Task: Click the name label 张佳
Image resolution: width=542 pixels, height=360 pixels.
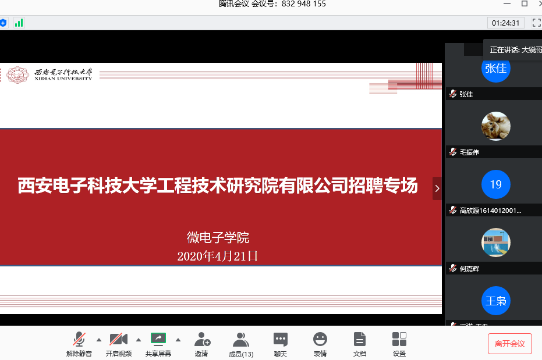Action: point(466,94)
